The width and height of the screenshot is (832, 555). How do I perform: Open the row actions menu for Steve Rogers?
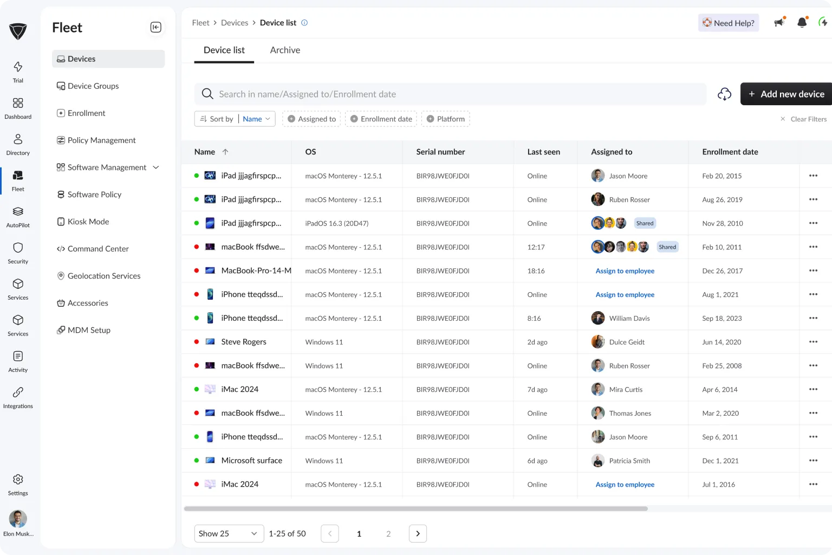(813, 342)
